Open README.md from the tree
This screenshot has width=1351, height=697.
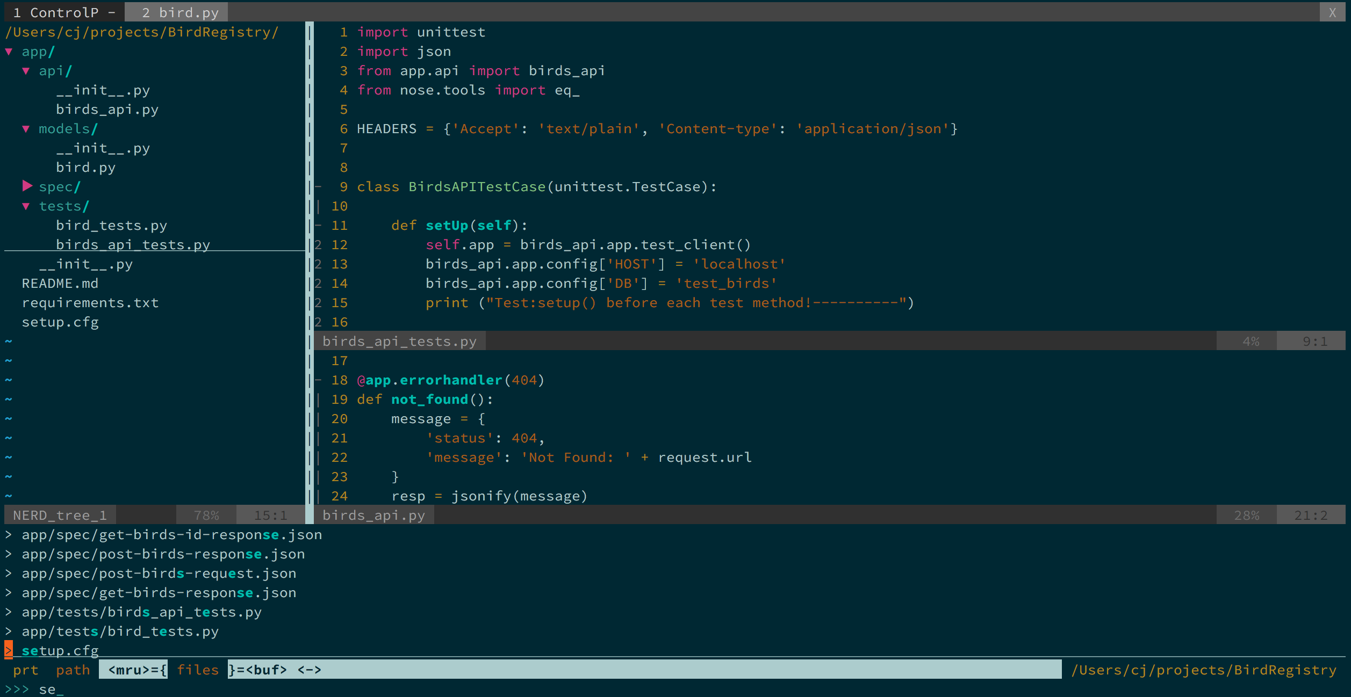[60, 284]
